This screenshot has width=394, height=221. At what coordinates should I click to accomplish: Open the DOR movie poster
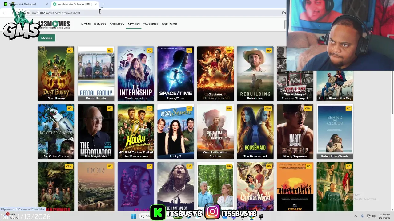(96, 187)
